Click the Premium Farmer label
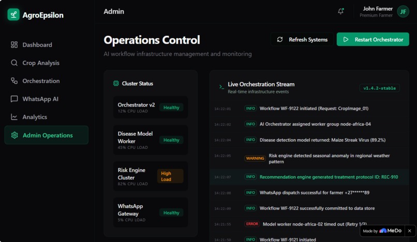 [376, 16]
